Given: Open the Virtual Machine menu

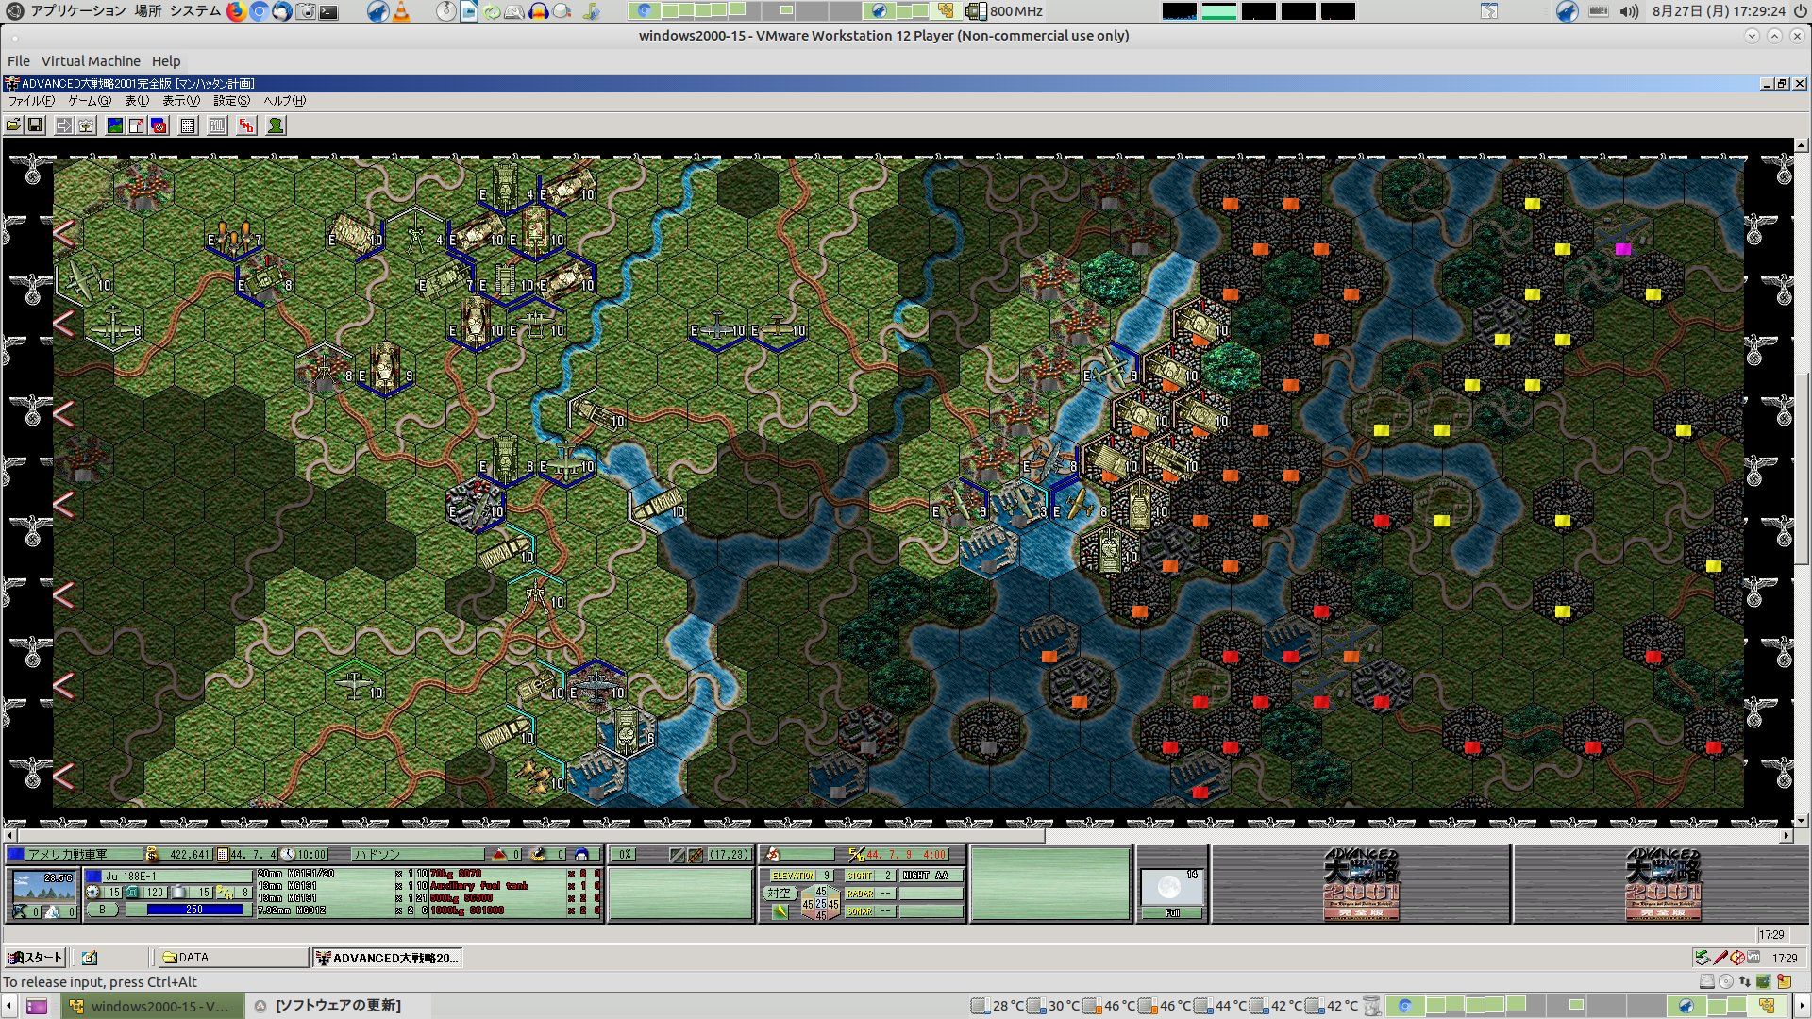Looking at the screenshot, I should tap(91, 61).
